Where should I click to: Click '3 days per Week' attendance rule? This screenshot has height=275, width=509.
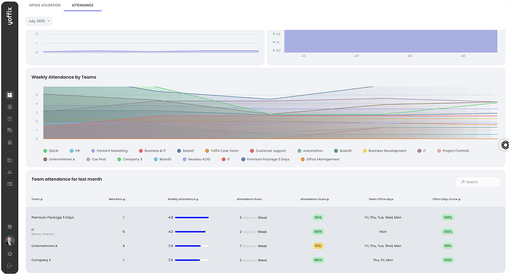pos(253,260)
